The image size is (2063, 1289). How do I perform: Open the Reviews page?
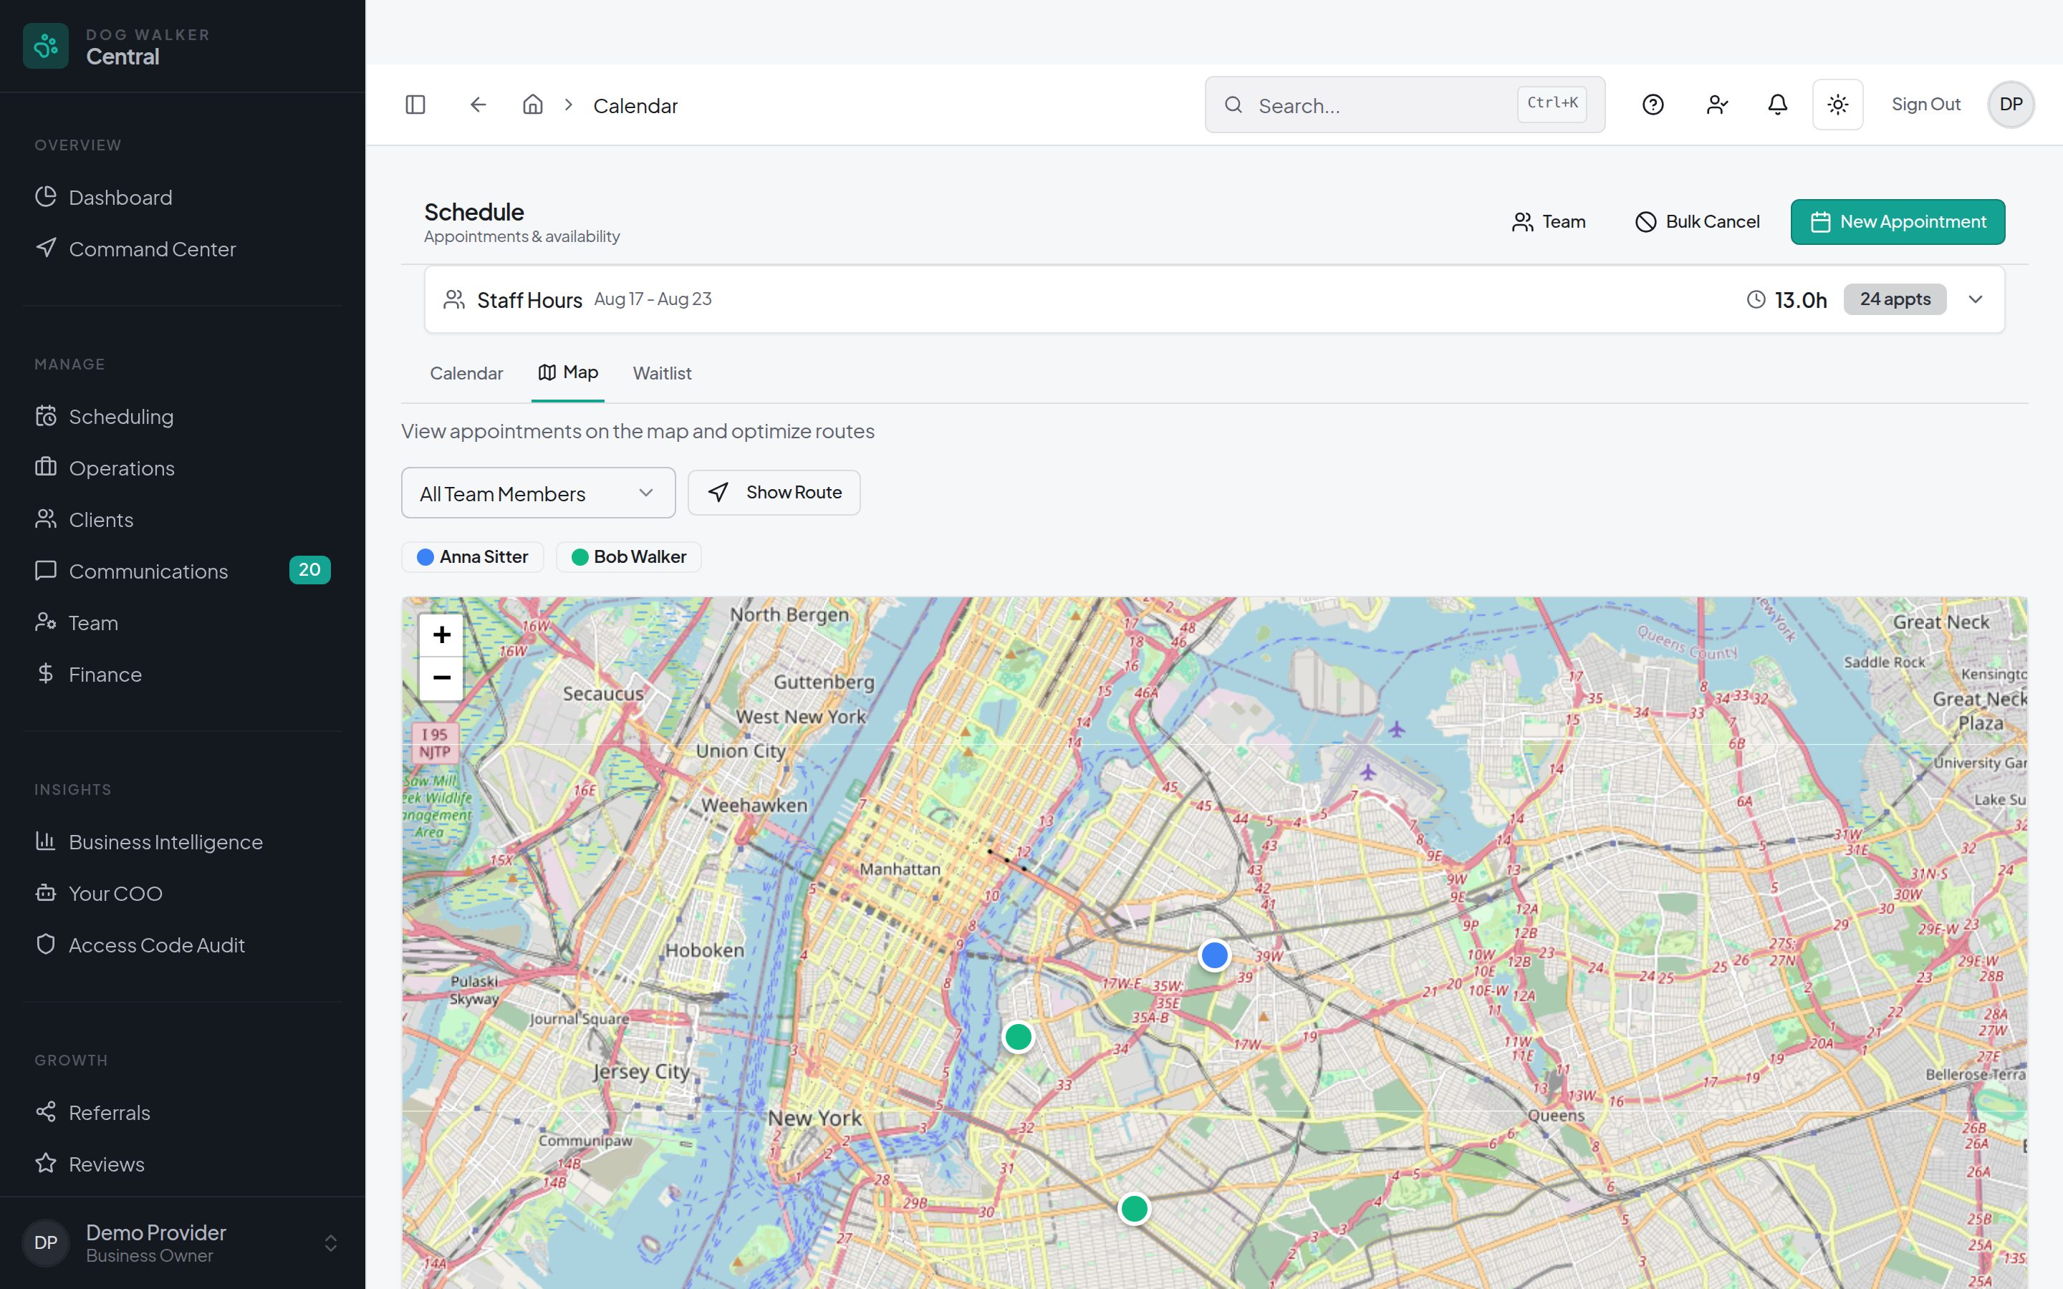[x=183, y=1164]
